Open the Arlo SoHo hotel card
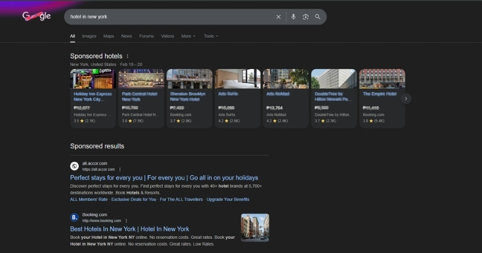The height and width of the screenshot is (253, 482). coord(238,98)
